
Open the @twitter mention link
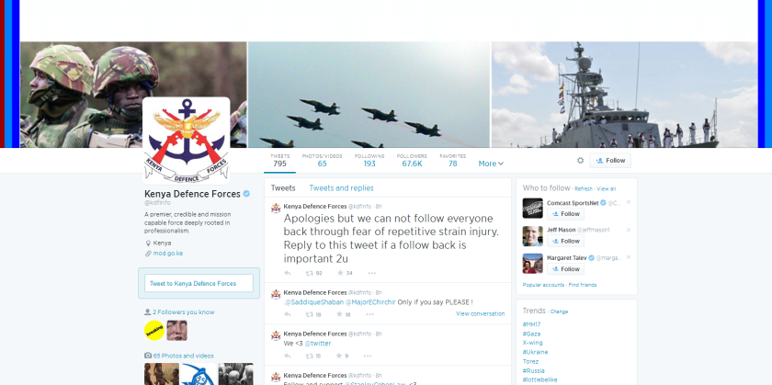[x=318, y=344]
